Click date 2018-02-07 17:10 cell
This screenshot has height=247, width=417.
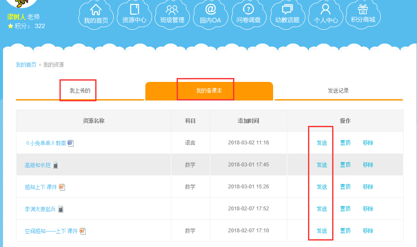[249, 231]
